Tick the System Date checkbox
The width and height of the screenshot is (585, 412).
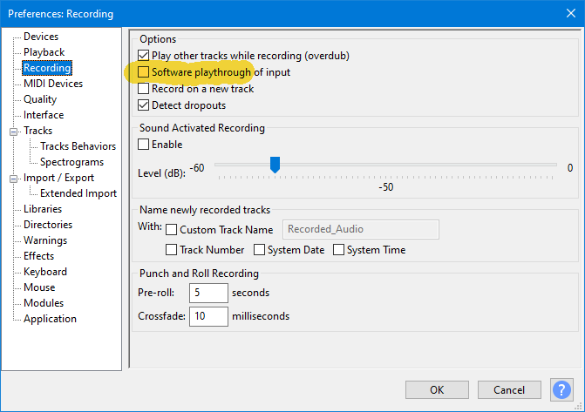pos(260,250)
